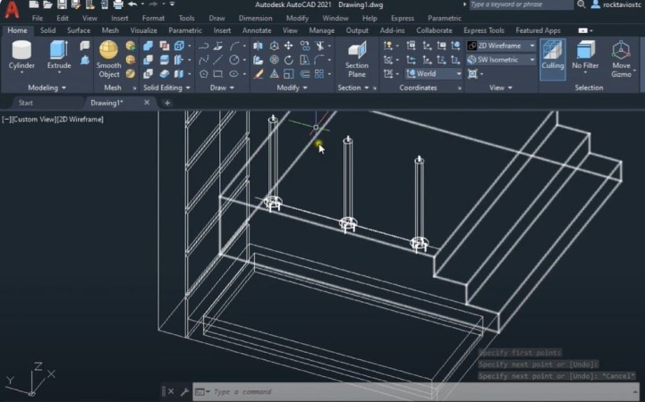
Task: Select the Move Gizmo tool
Action: (621, 60)
